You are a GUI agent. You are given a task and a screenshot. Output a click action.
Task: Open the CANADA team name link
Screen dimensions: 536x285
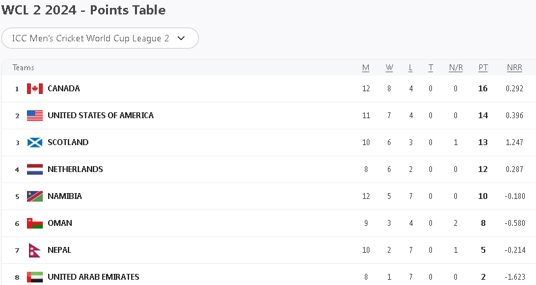pos(64,89)
